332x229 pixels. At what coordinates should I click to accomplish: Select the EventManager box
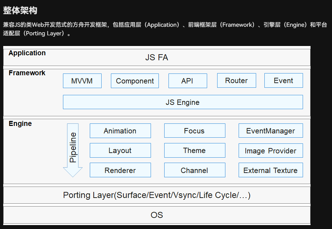pos(270,131)
